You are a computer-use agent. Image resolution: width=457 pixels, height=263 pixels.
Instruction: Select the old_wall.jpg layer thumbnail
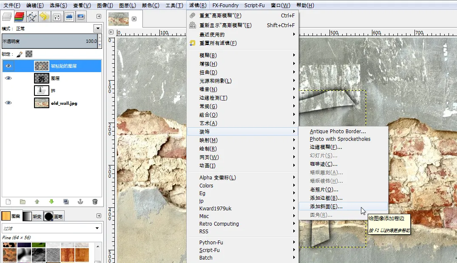coord(42,103)
